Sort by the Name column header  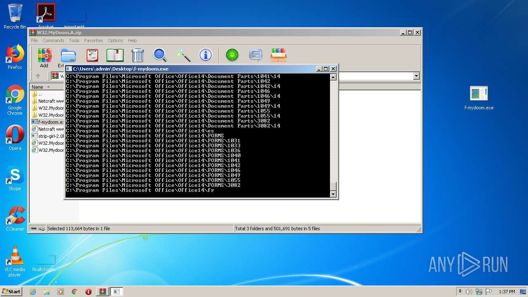click(x=47, y=87)
